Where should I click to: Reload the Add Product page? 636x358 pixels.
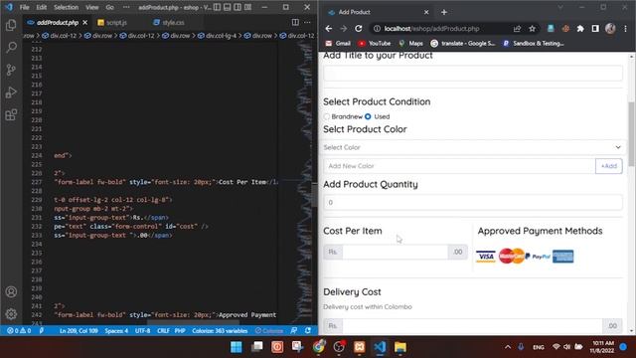358,29
